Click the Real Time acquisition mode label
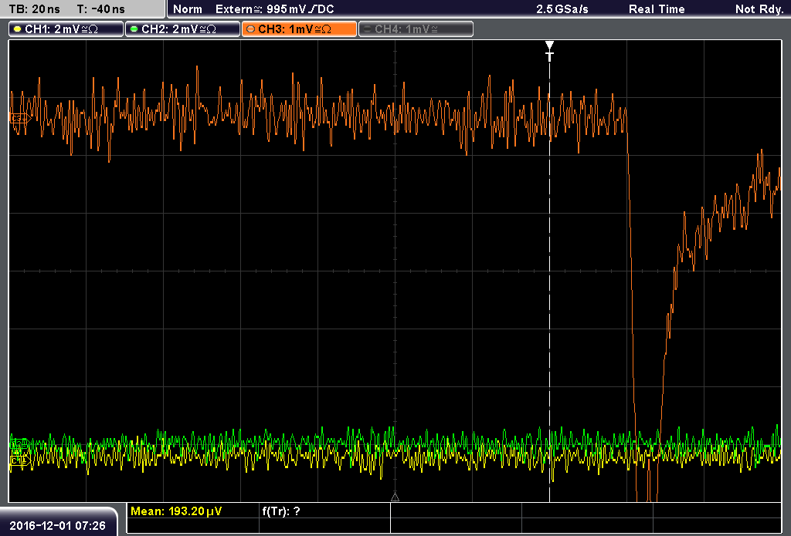The height and width of the screenshot is (536, 791). point(657,9)
